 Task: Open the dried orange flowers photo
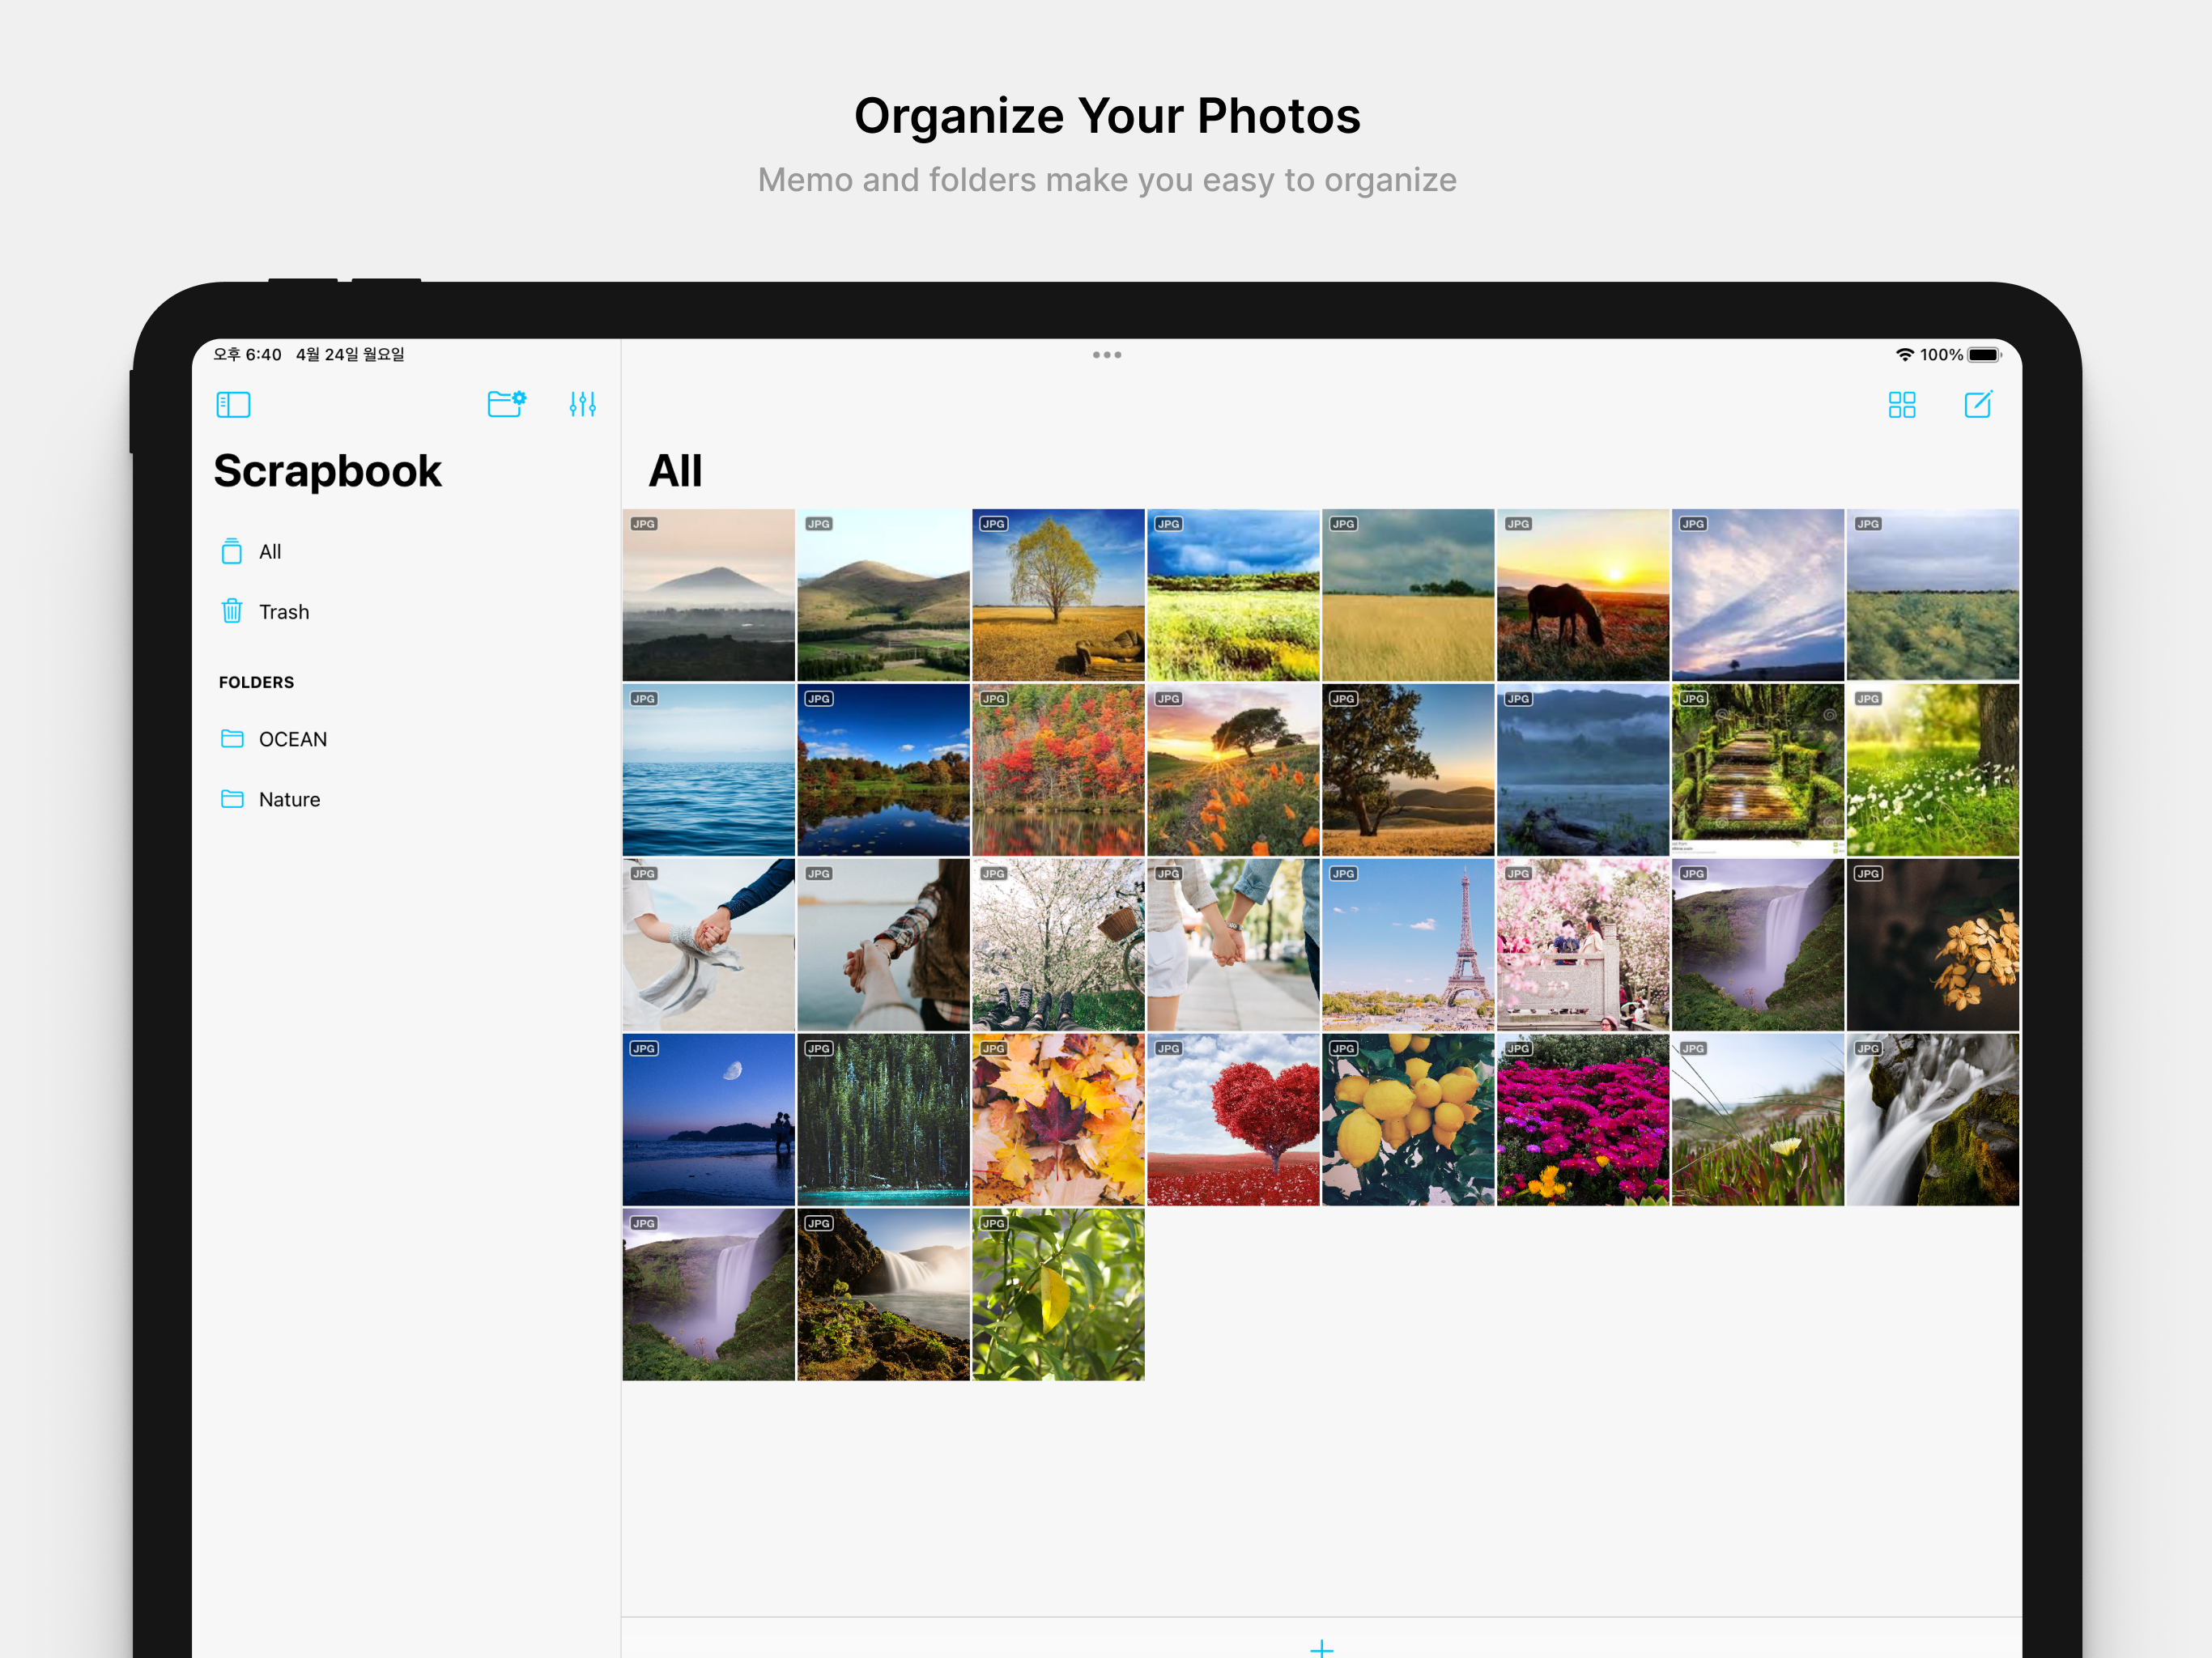pos(1932,944)
